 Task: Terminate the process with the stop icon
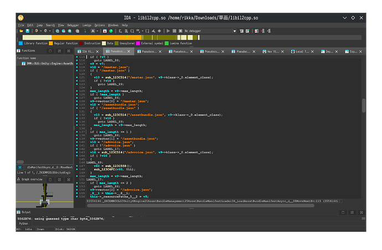pos(180,31)
